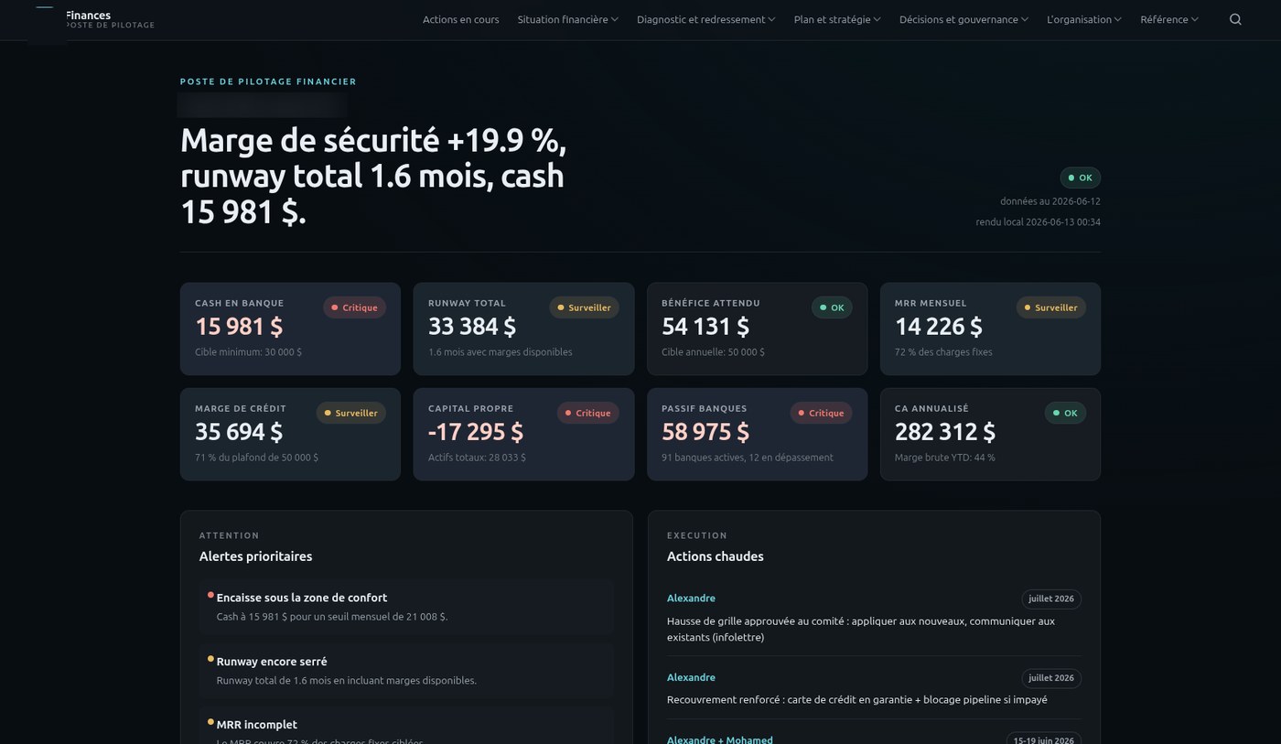The width and height of the screenshot is (1281, 744).
Task: Open the Cash en banque card
Action: pyautogui.click(x=290, y=329)
